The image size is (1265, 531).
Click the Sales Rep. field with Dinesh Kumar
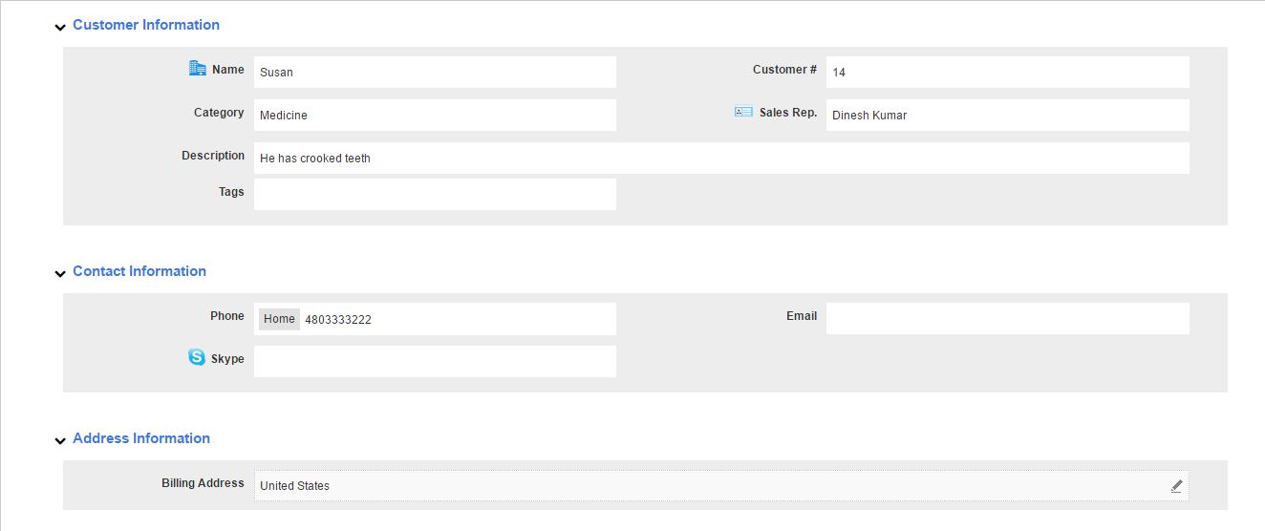click(x=1007, y=116)
